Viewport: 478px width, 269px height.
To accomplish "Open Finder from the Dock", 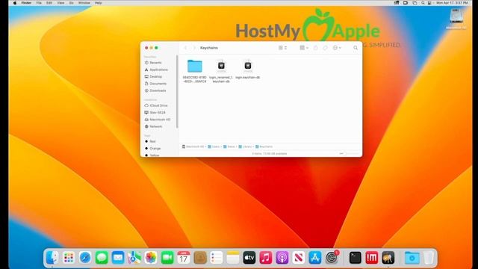I will coord(52,258).
